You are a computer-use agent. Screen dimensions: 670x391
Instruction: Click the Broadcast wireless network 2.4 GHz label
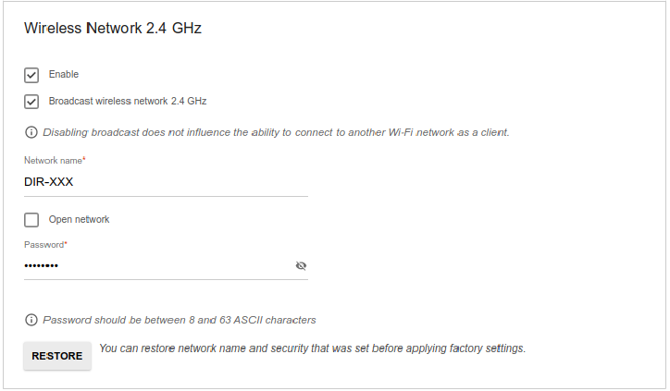(x=128, y=101)
